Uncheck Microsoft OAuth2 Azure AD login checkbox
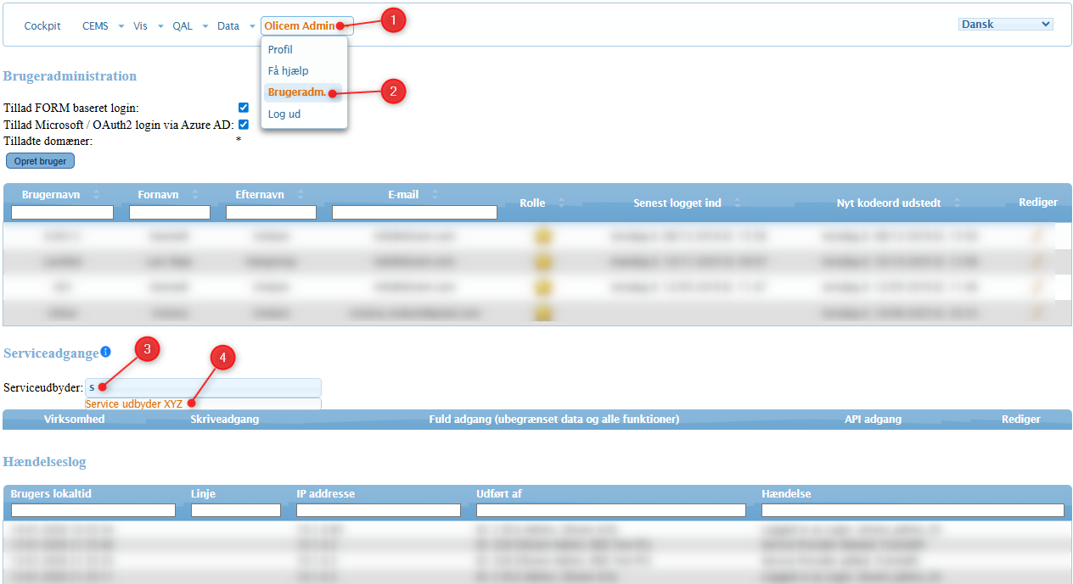The width and height of the screenshot is (1073, 584). pyautogui.click(x=244, y=125)
